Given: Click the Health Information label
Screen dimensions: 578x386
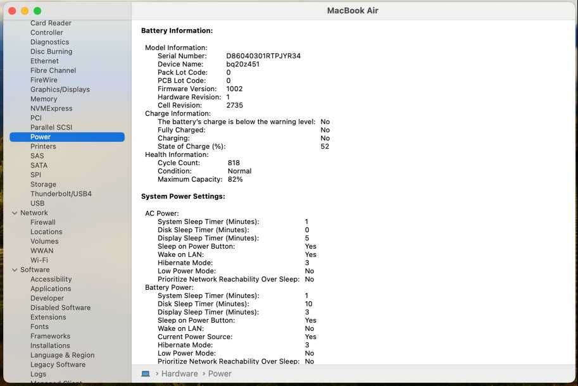Looking at the screenshot, I should click(x=177, y=154).
